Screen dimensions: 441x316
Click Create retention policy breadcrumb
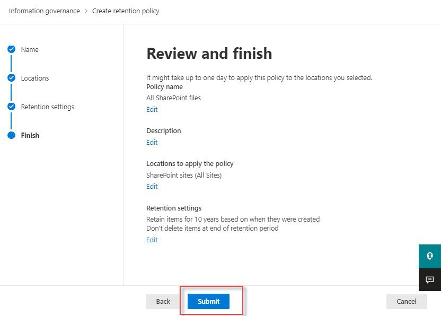click(126, 11)
